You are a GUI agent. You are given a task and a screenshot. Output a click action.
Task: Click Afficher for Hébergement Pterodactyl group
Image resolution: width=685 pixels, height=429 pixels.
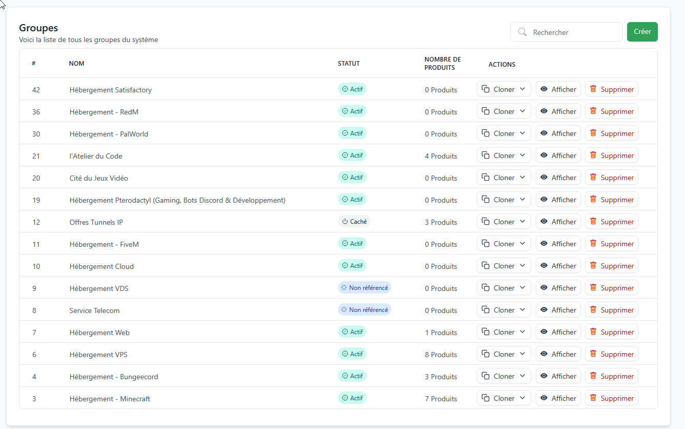click(x=558, y=200)
